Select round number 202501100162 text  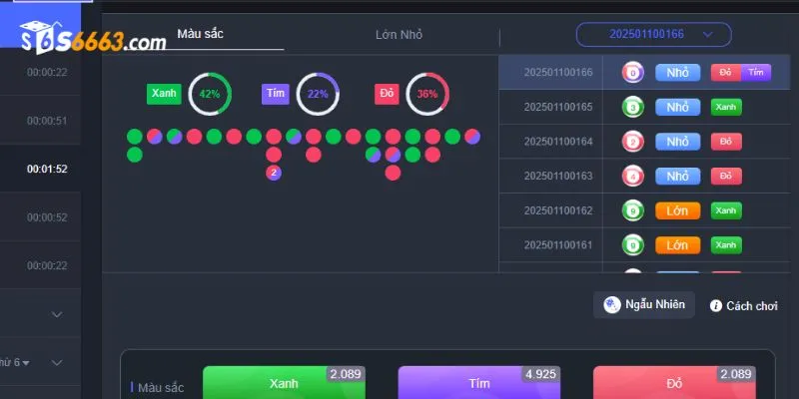(x=558, y=210)
